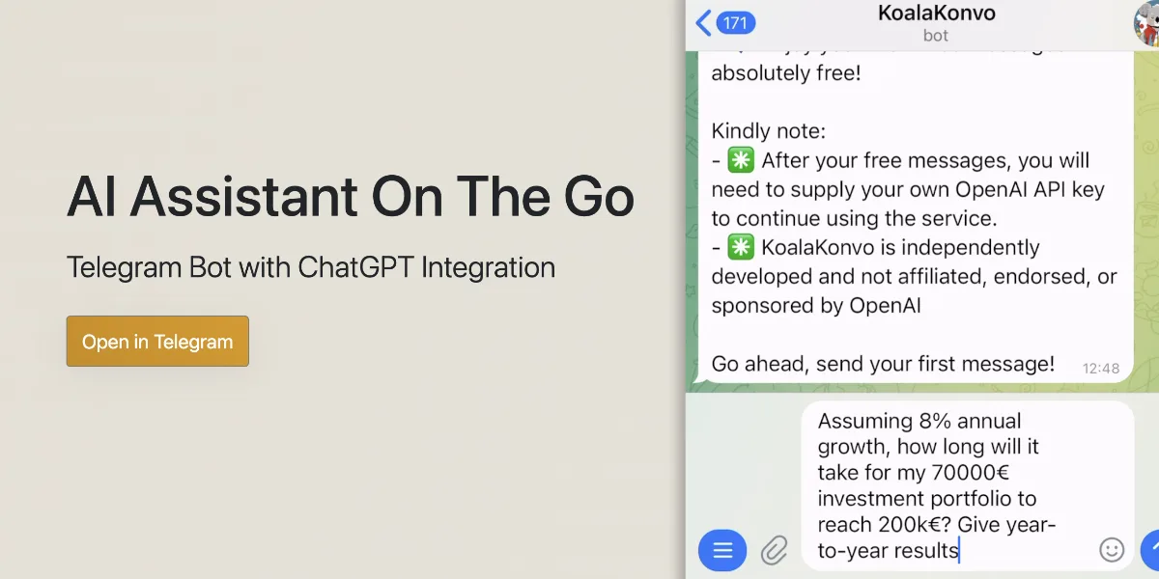
Task: Click 'Go ahead, send your first message!' text
Action: pyautogui.click(x=883, y=364)
